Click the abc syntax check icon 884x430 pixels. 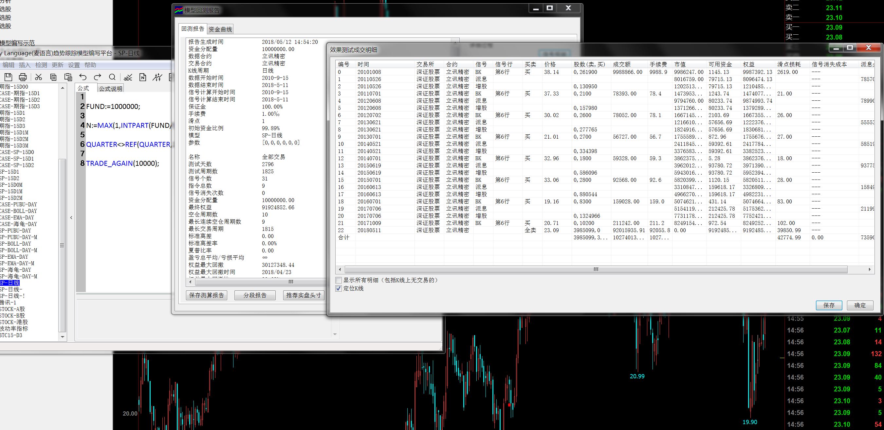pos(128,77)
